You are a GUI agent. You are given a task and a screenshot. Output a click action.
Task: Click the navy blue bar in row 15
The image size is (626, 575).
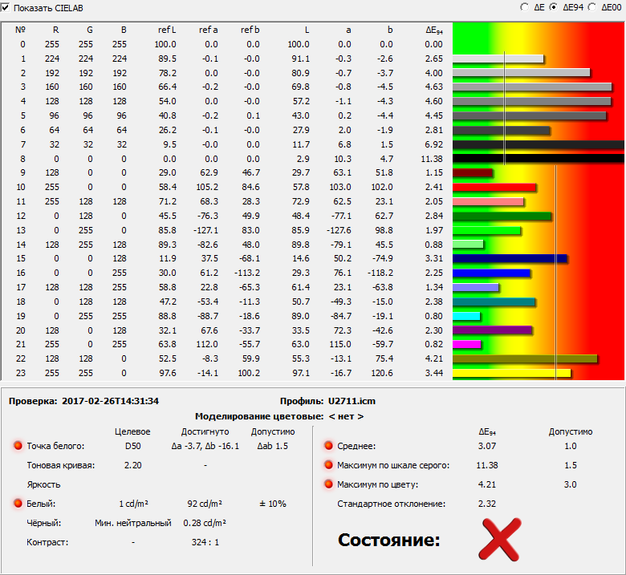coord(510,258)
